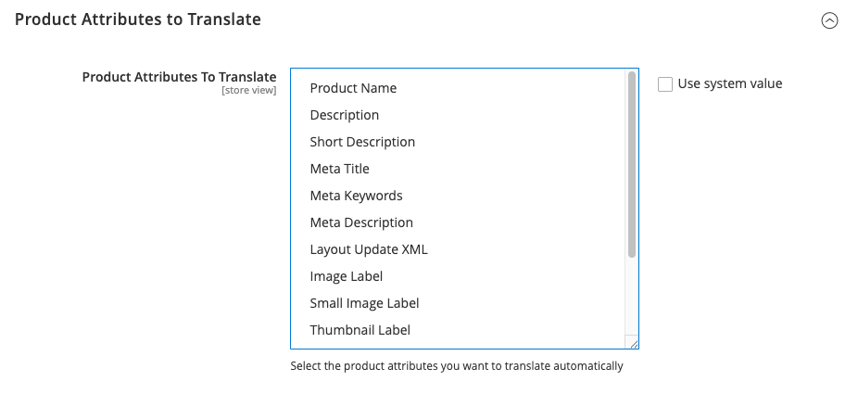Screen dimensions: 858x394
Task: Enable the Use system value checkbox
Action: click(x=664, y=84)
